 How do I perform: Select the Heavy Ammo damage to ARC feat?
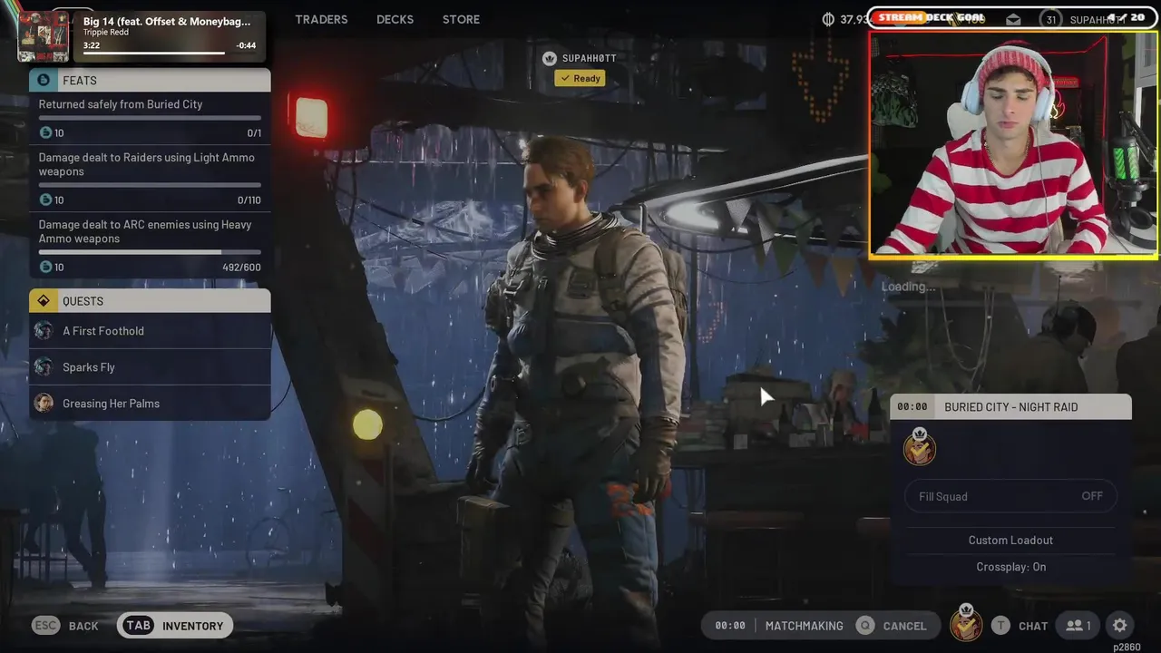[150, 245]
